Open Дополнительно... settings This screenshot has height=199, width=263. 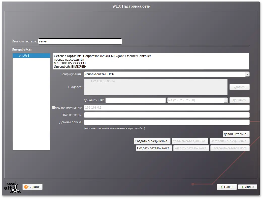(x=236, y=134)
